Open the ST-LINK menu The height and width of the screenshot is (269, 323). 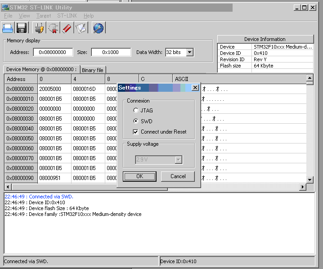point(67,16)
